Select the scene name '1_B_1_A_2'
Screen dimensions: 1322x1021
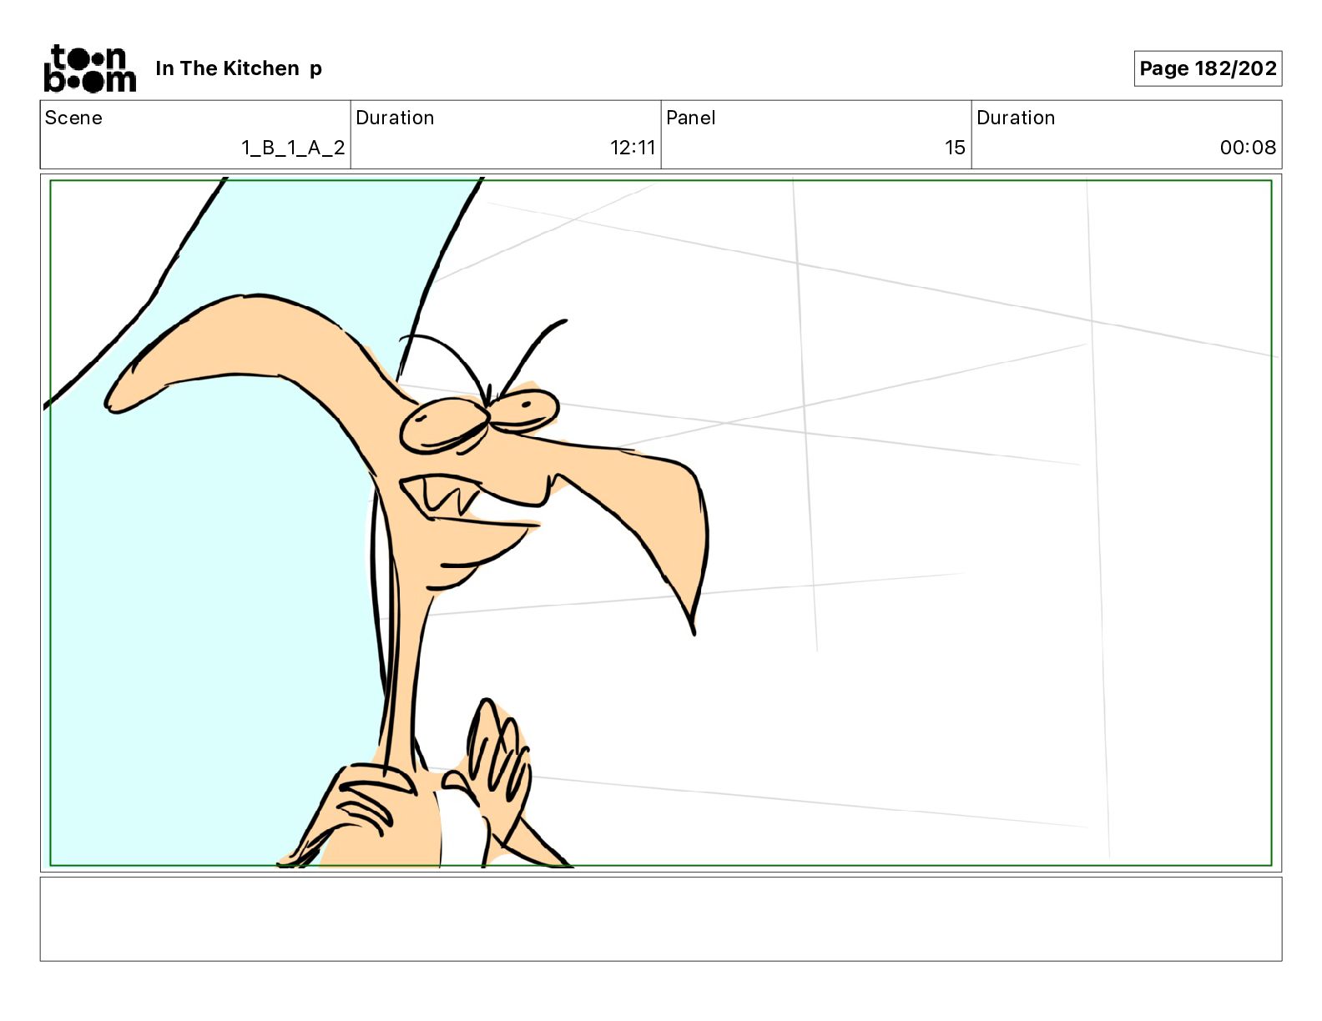pyautogui.click(x=293, y=148)
